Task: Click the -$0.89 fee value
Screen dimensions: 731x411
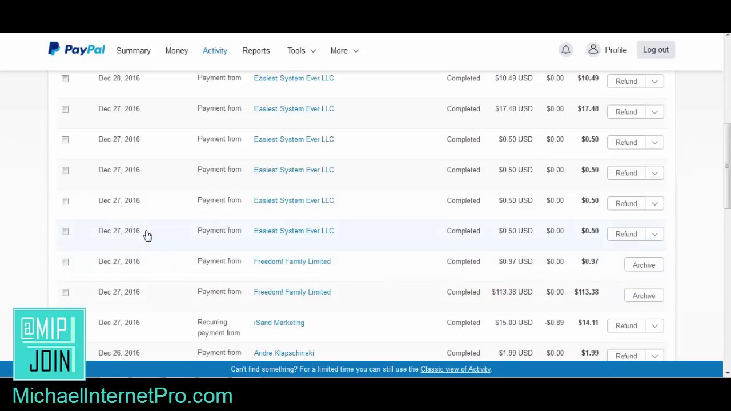Action: (555, 323)
